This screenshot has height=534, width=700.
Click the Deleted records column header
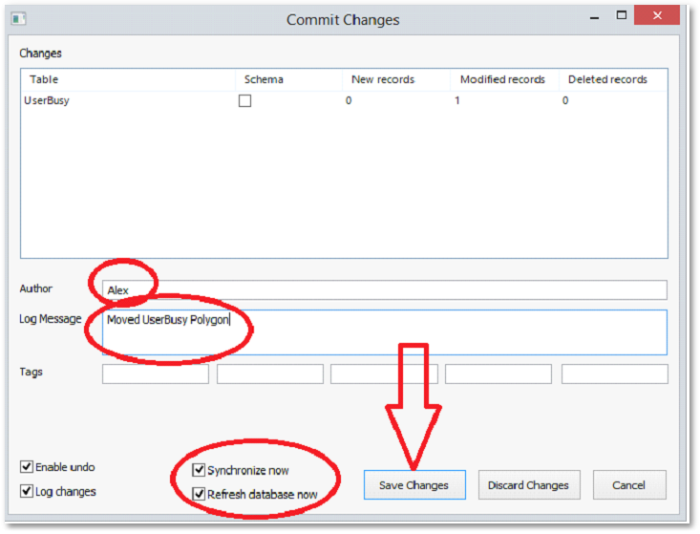pyautogui.click(x=613, y=79)
